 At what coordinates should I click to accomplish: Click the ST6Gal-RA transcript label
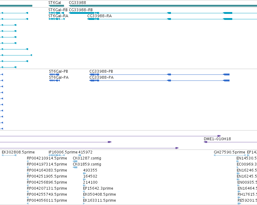(58, 16)
